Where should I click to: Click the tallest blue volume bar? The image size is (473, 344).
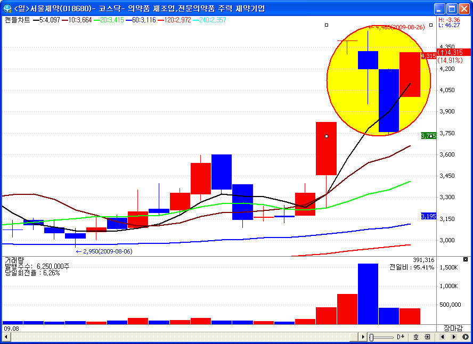point(368,294)
